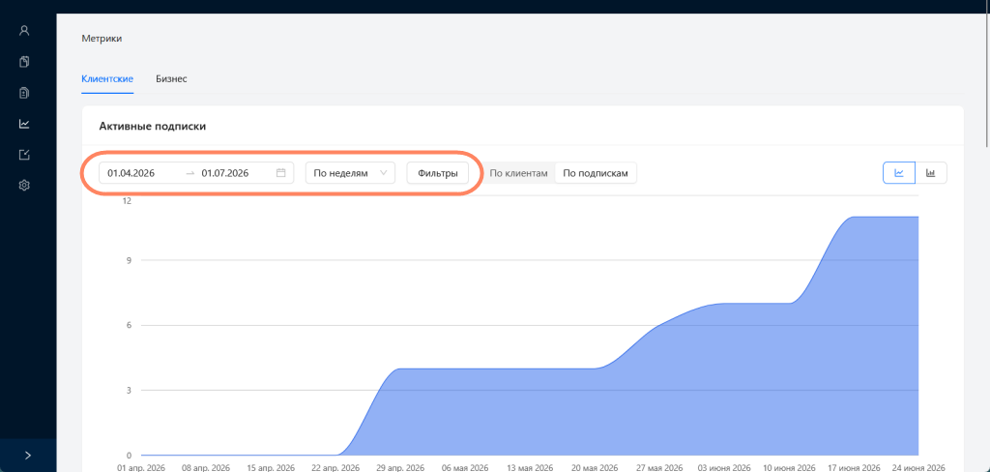Open the settings gear sidebar icon
This screenshot has height=472, width=990.
click(24, 186)
